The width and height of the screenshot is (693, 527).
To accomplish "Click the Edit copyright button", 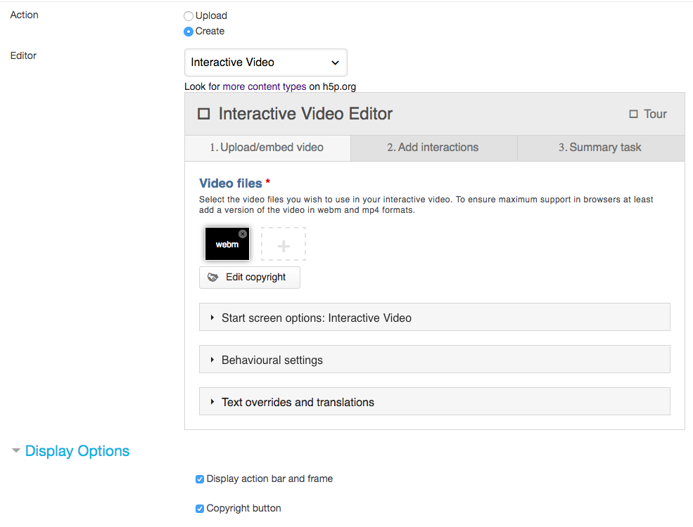I will pyautogui.click(x=250, y=277).
